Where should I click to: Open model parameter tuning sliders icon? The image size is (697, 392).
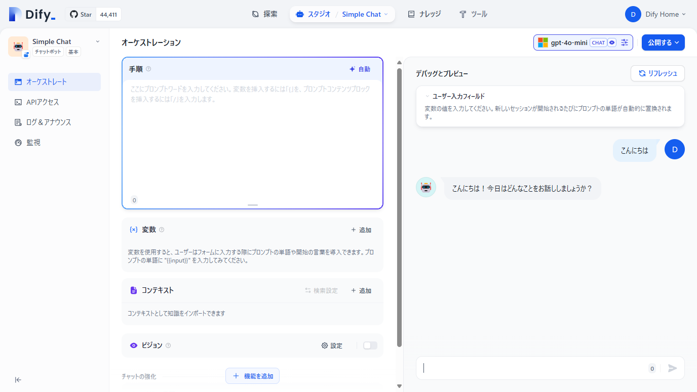pyautogui.click(x=625, y=42)
